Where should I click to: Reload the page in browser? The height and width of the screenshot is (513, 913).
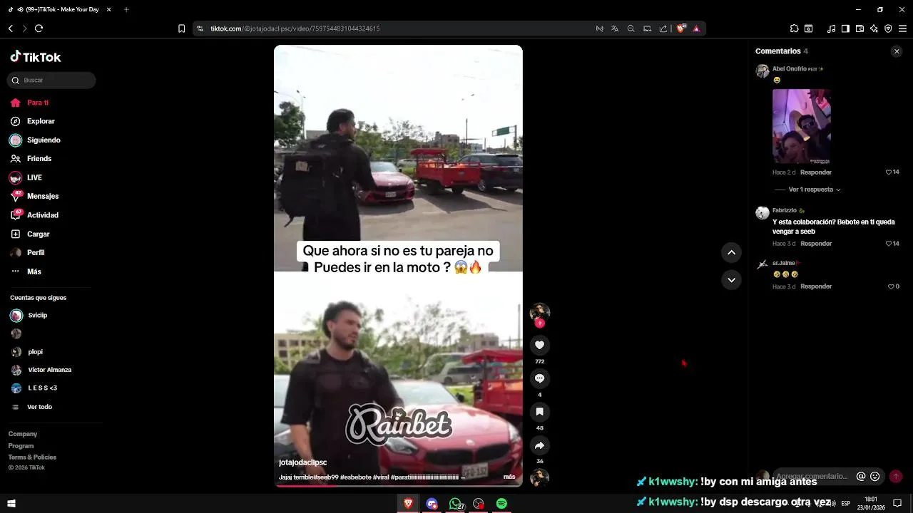(39, 28)
